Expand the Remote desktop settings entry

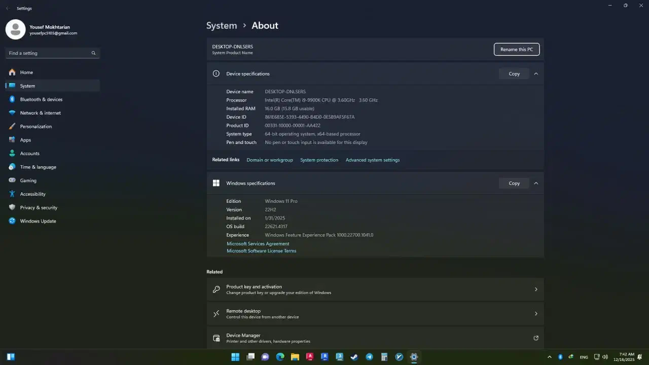[536, 313]
